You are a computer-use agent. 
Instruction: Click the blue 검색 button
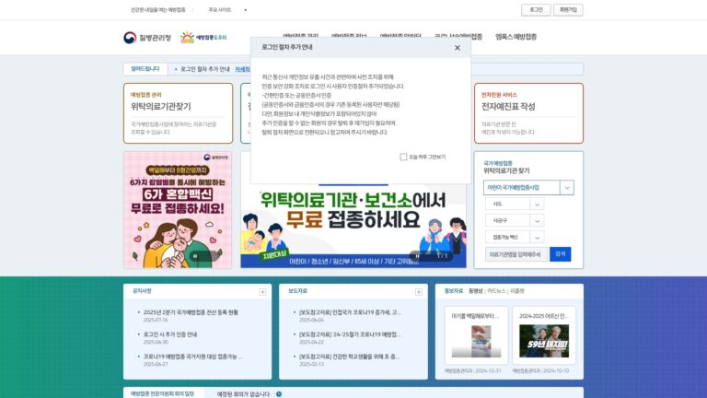click(x=560, y=254)
